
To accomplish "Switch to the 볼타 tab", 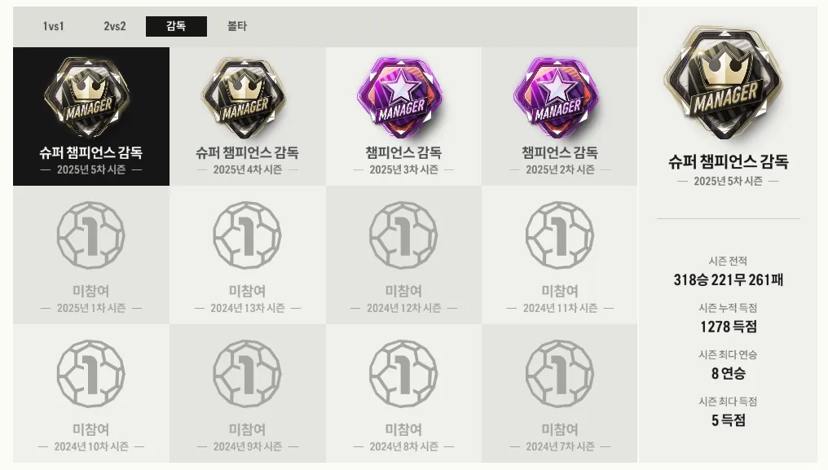I will click(237, 26).
